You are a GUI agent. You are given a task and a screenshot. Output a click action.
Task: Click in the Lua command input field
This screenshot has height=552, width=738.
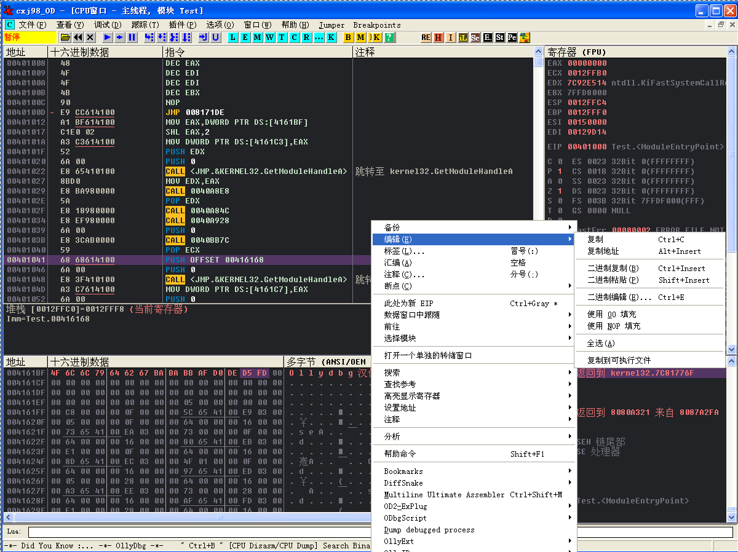pyautogui.click(x=380, y=532)
